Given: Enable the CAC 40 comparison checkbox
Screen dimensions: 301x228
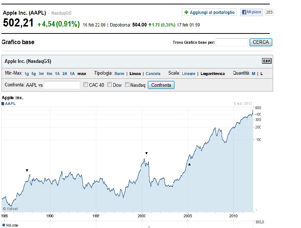Looking at the screenshot, I should click(x=86, y=85).
